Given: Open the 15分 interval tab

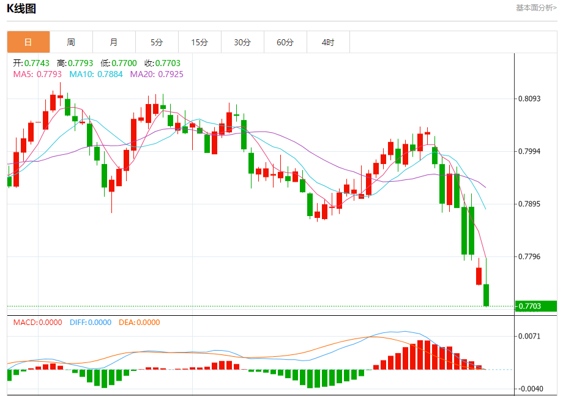Looking at the screenshot, I should [x=199, y=42].
